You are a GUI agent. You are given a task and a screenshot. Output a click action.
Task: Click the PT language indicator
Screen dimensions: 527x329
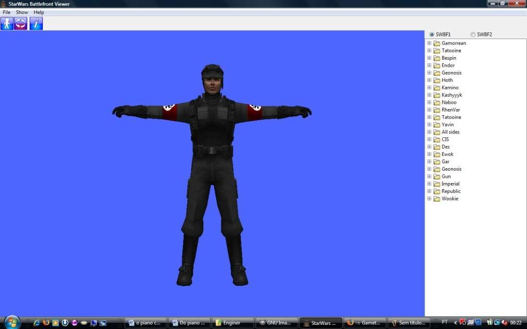point(444,322)
